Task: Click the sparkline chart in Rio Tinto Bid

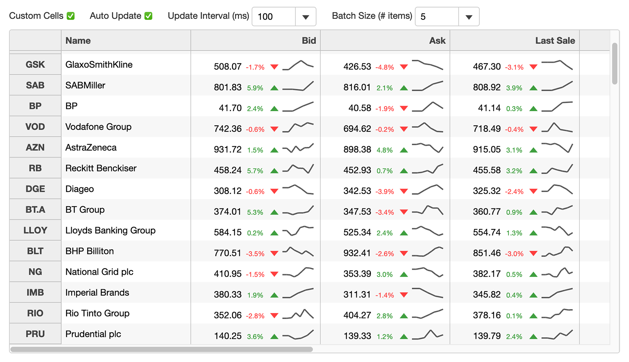Action: pos(298,314)
